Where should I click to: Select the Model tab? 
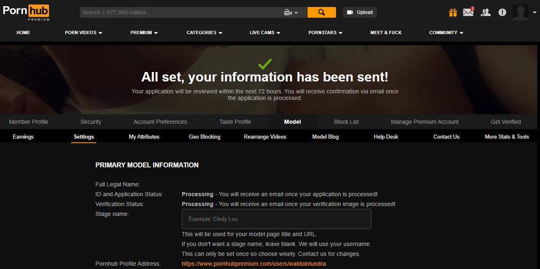coord(292,121)
